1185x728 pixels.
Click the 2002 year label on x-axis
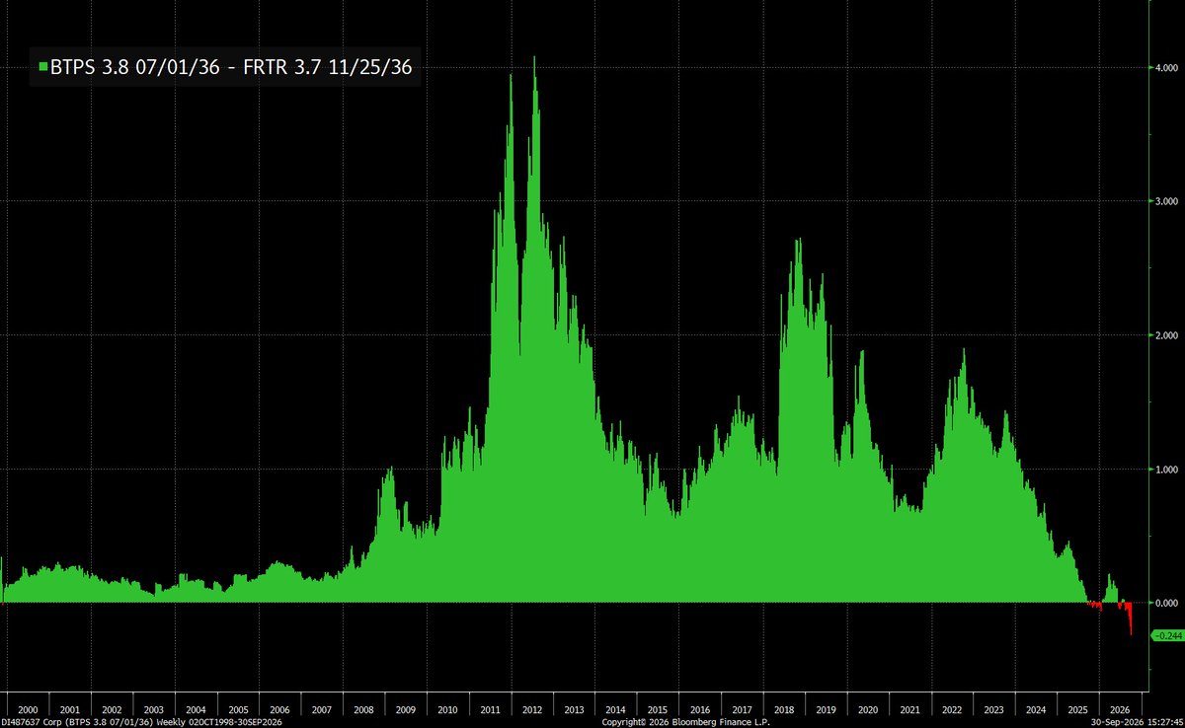point(112,709)
